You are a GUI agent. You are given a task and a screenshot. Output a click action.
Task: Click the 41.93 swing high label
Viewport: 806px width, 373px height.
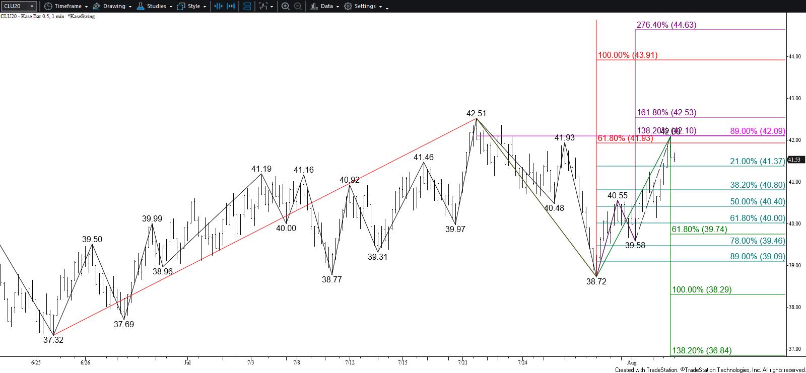click(x=565, y=137)
